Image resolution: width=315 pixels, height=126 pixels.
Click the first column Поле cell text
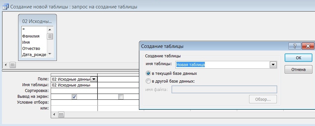click(x=71, y=79)
